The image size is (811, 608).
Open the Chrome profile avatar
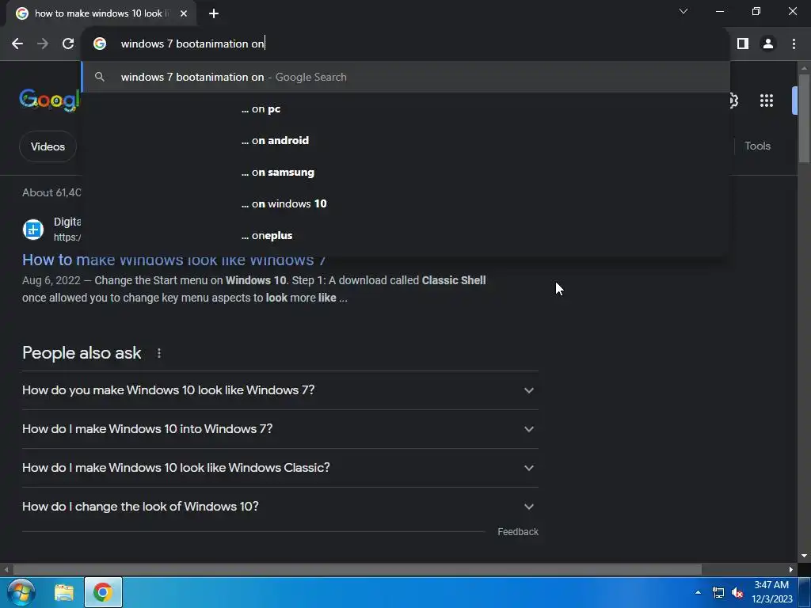pos(768,44)
